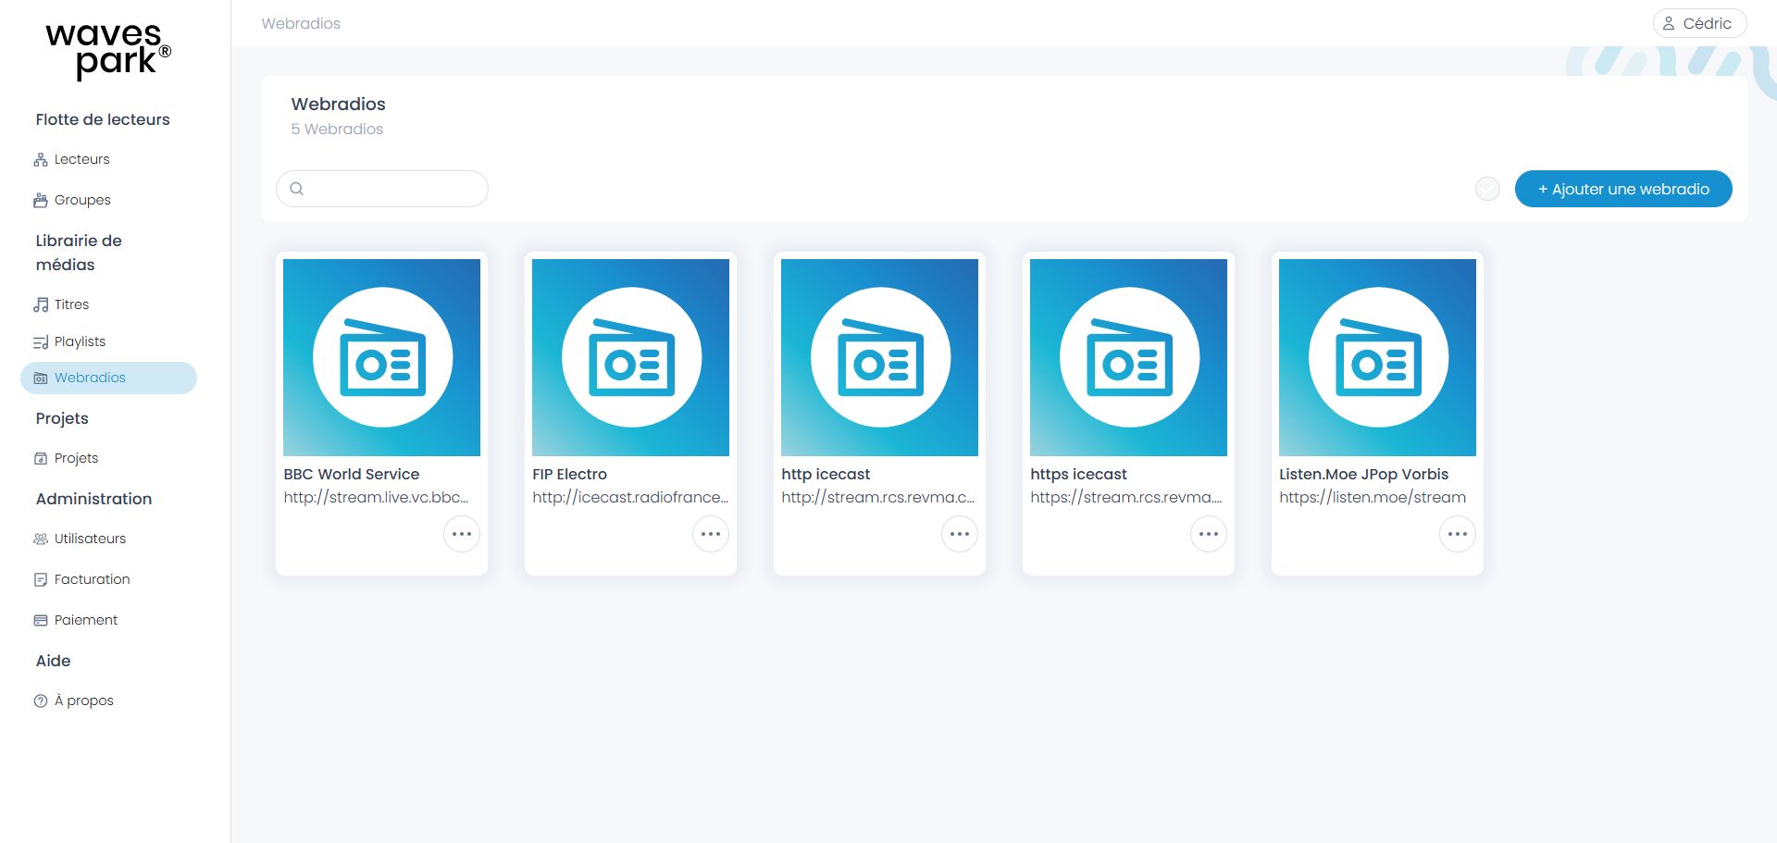Open the Playlists section
The image size is (1777, 843).
click(x=69, y=341)
